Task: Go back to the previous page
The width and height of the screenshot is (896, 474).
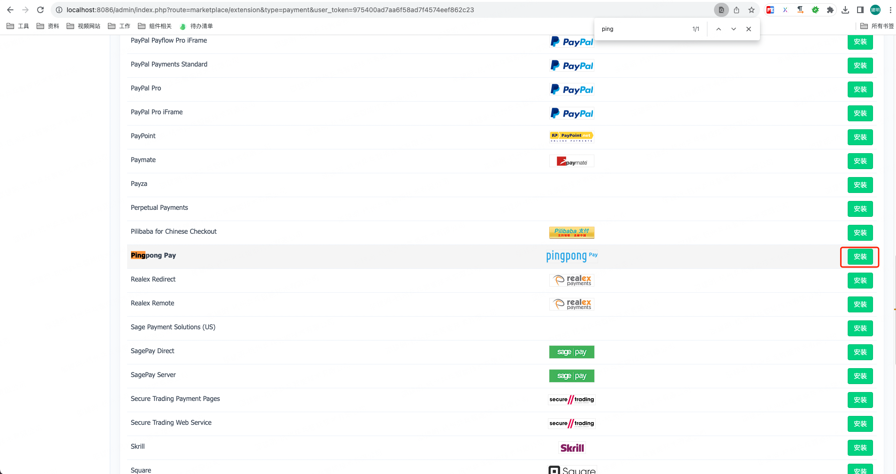Action: 10,10
